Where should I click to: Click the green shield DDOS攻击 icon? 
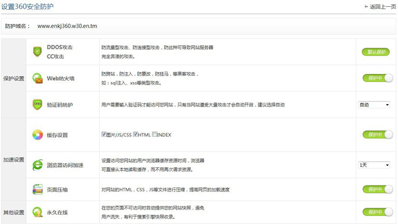[37, 52]
